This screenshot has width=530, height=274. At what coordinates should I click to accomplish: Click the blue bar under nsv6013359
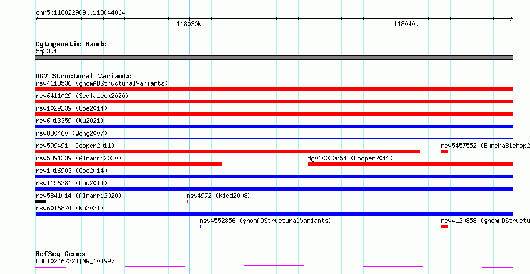click(274, 127)
